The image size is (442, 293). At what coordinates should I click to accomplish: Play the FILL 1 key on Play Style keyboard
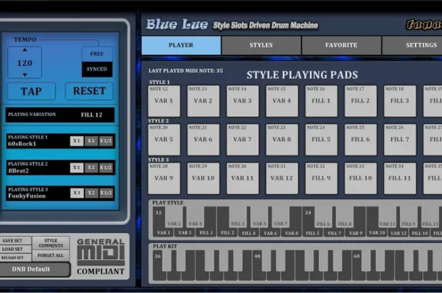[206, 233]
